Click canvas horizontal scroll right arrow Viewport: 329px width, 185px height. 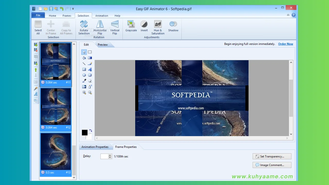pos(287,138)
